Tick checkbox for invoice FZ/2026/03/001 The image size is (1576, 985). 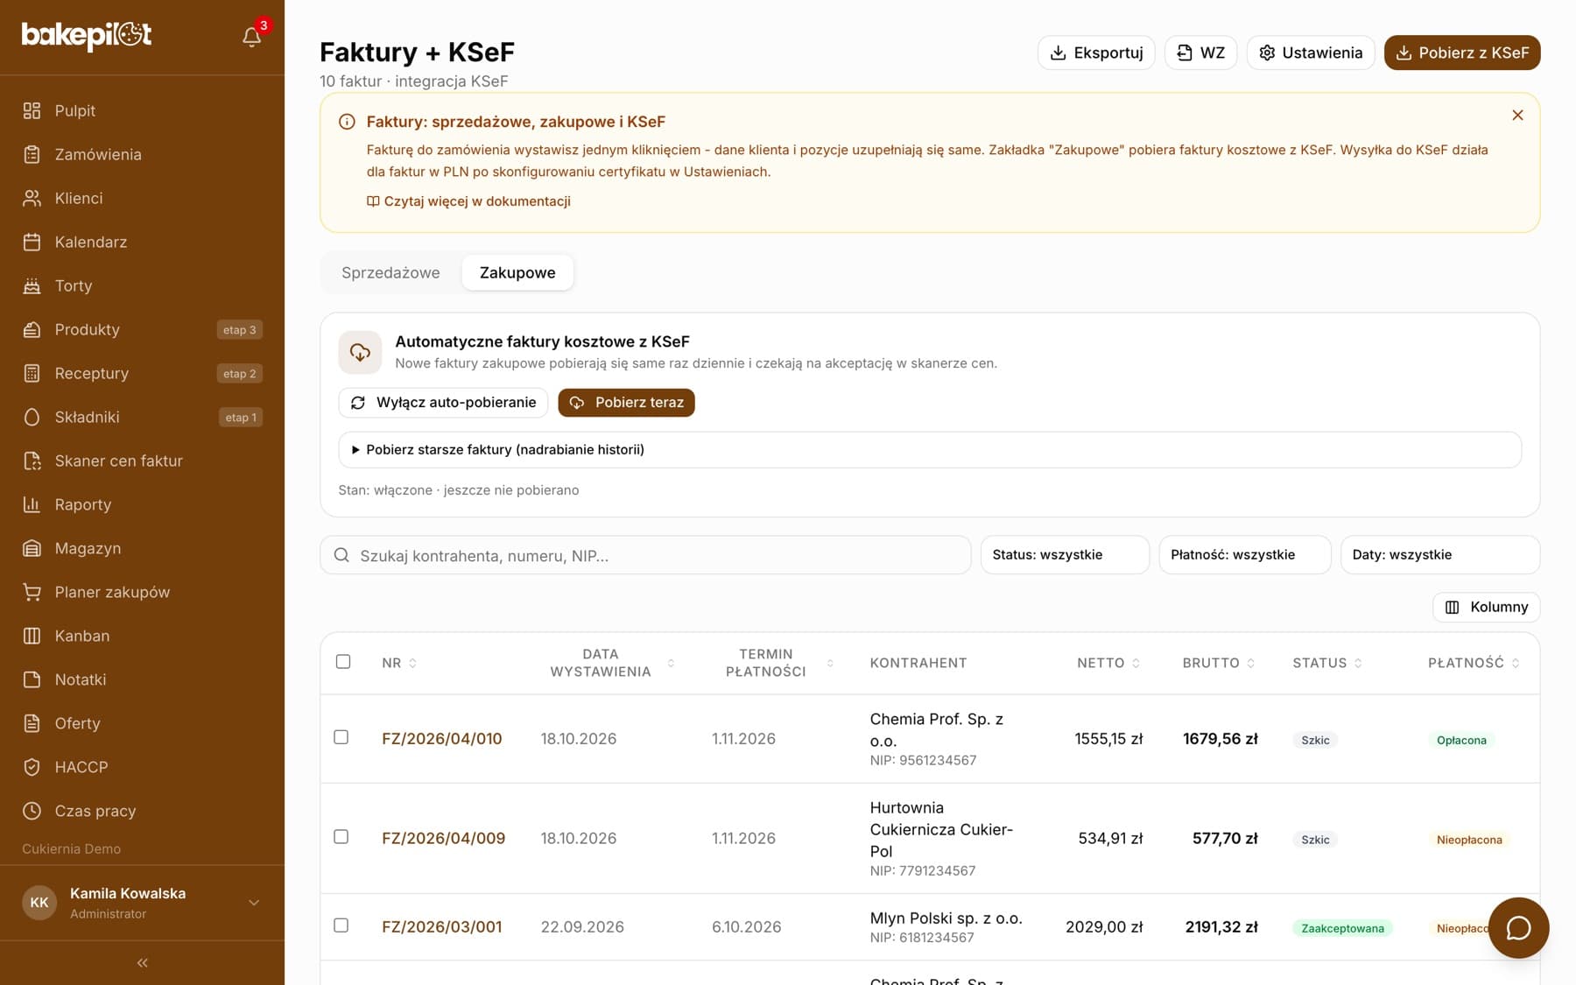point(341,925)
